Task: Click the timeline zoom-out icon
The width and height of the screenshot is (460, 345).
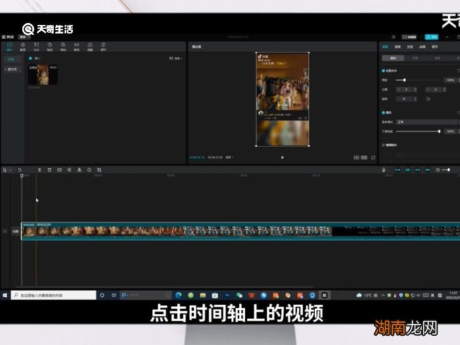Action: [438, 170]
